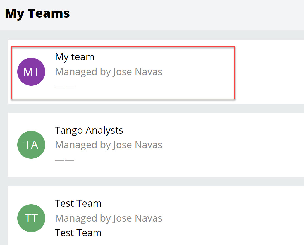The height and width of the screenshot is (245, 304).
Task: Click the green TA team avatar
Action: [x=31, y=145]
